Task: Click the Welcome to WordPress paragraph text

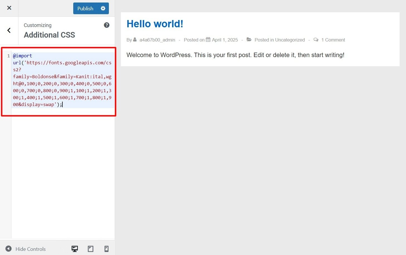Action: pos(235,55)
